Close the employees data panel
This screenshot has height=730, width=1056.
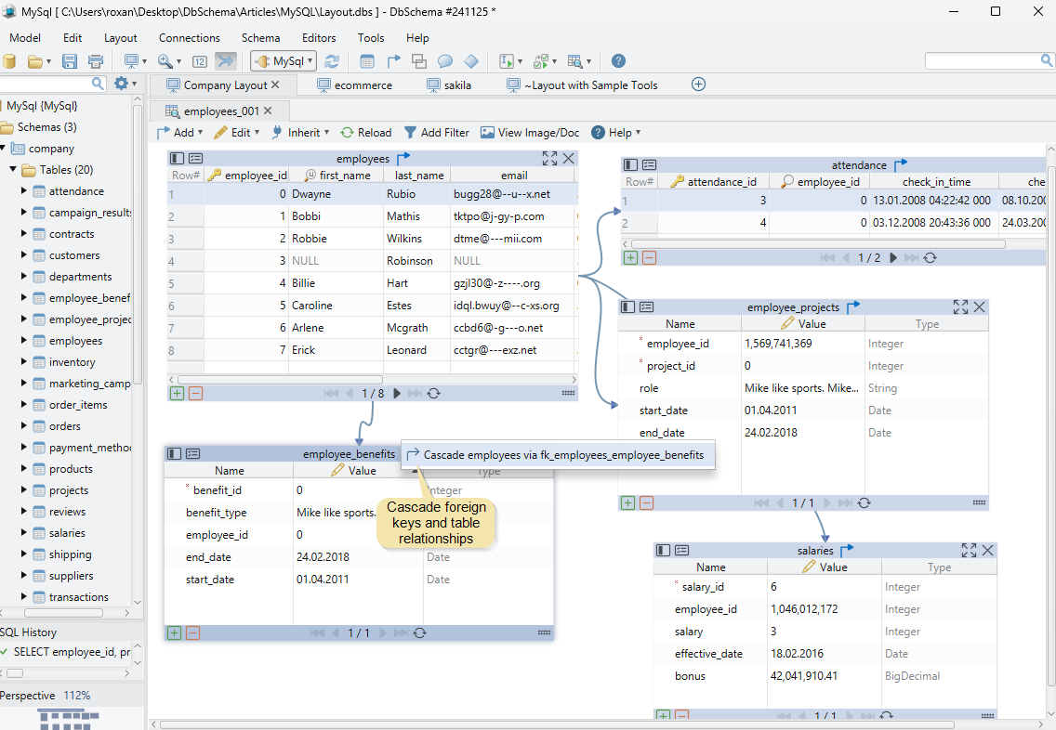tap(568, 158)
